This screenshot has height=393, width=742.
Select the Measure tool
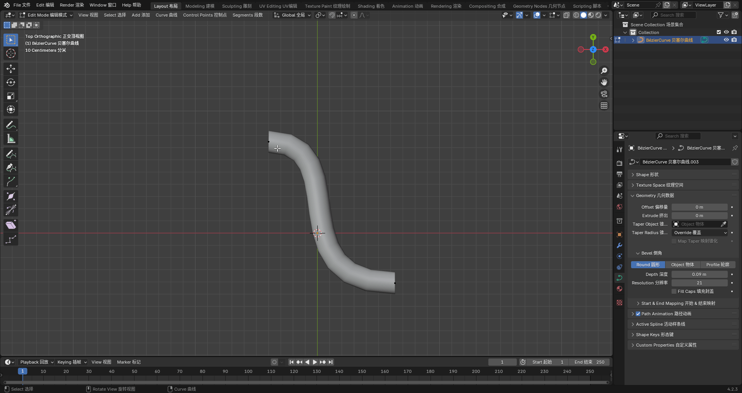(11, 139)
